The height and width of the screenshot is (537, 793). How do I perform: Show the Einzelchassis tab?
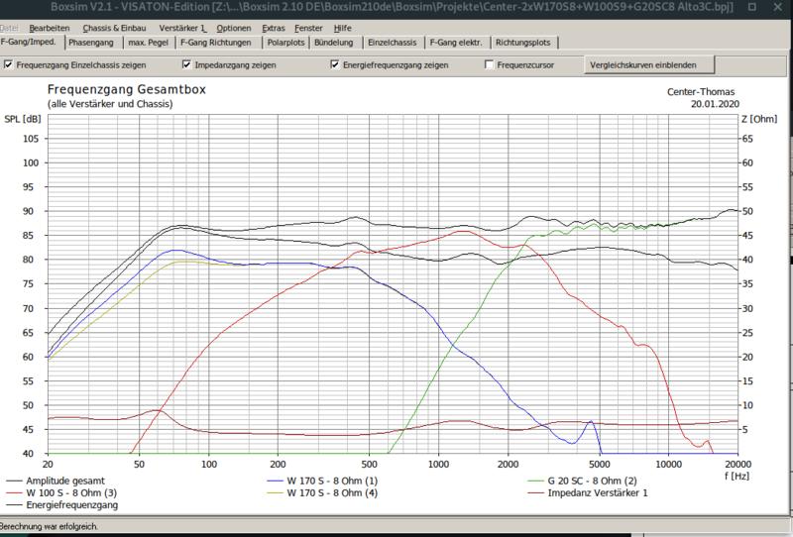[391, 44]
